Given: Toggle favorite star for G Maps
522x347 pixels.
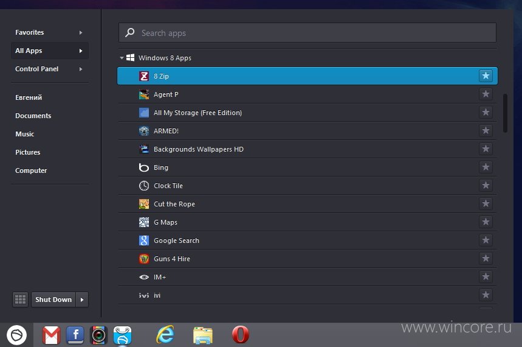Looking at the screenshot, I should pyautogui.click(x=486, y=222).
